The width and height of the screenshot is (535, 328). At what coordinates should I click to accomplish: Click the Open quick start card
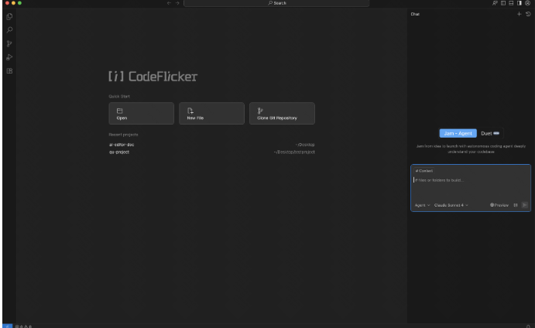click(141, 114)
